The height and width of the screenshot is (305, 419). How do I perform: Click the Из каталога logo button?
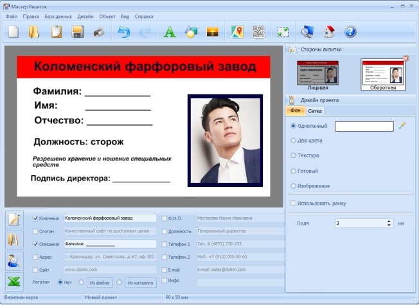click(139, 282)
